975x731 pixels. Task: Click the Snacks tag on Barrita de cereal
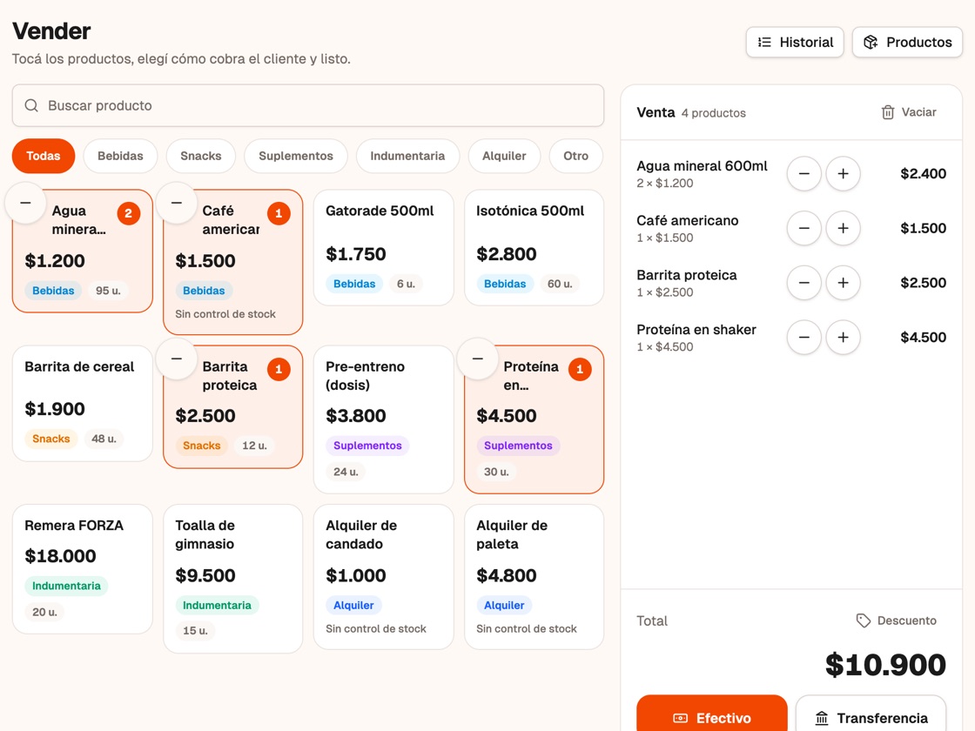click(x=51, y=439)
